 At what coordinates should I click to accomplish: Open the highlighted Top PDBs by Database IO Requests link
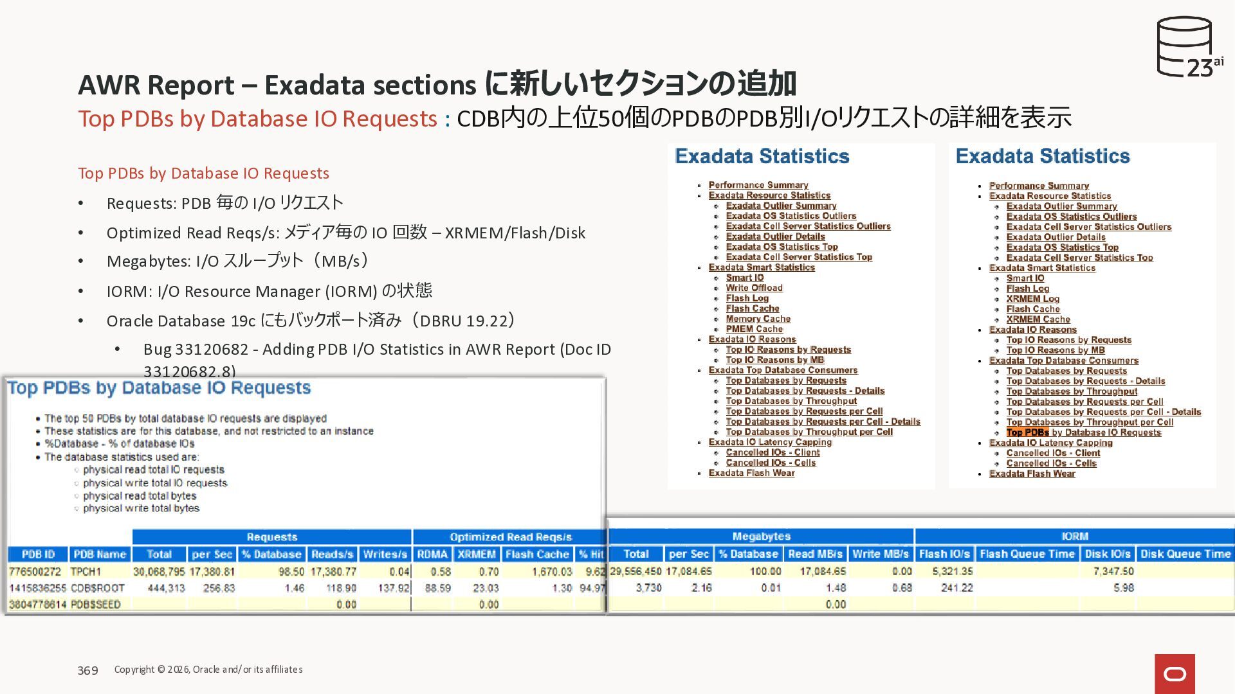pos(1083,432)
